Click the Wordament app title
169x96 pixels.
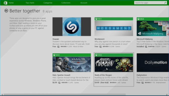coord(100,39)
